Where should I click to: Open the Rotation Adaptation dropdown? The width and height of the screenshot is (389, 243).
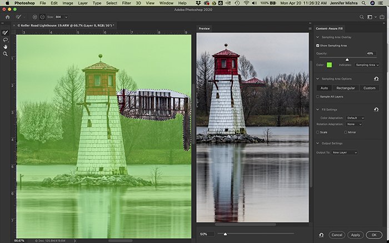tap(354, 124)
